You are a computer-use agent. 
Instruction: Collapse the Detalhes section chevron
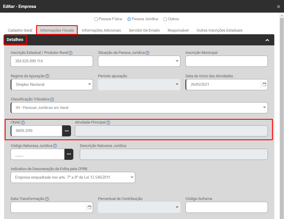[267, 40]
